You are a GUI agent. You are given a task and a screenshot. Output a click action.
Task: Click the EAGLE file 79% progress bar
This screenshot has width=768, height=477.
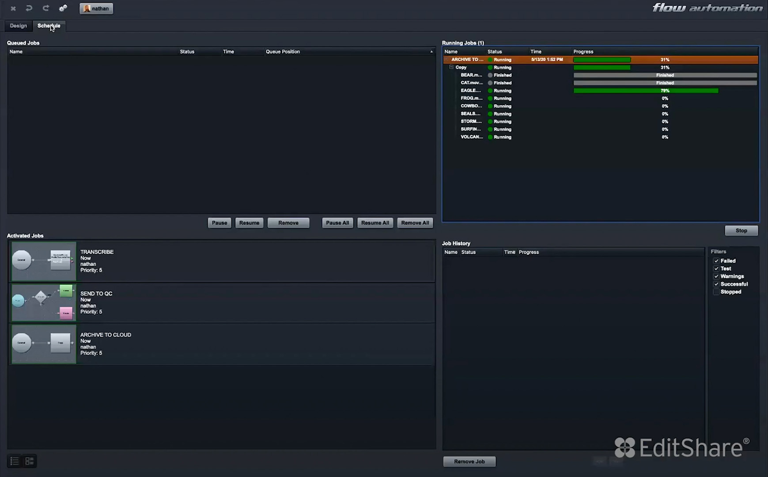(x=646, y=91)
